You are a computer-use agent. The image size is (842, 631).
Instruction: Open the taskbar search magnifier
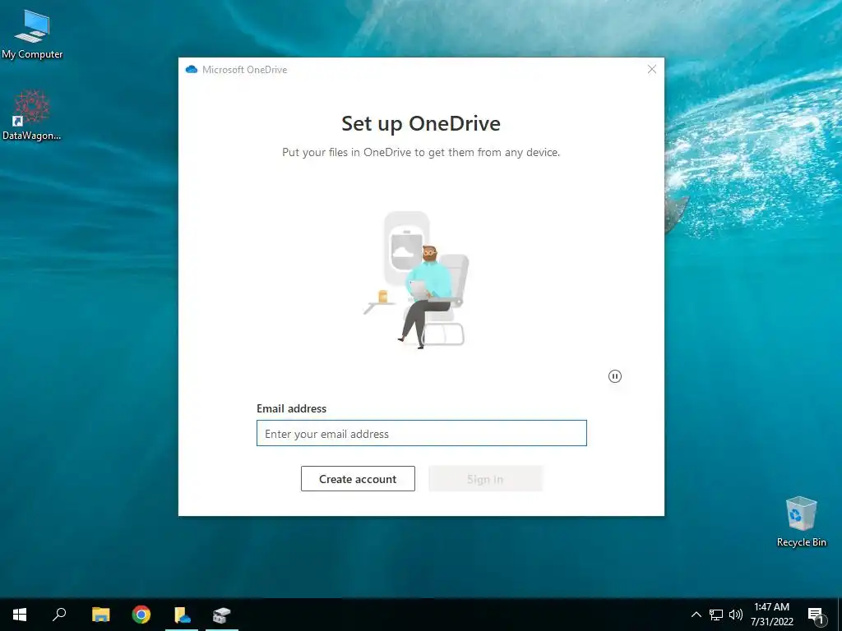(59, 615)
